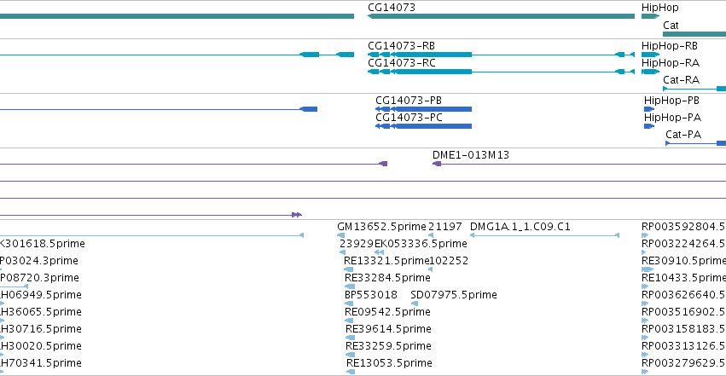Click the RP003313126.5 EST label
This screenshot has height=376, width=726.
(683, 346)
